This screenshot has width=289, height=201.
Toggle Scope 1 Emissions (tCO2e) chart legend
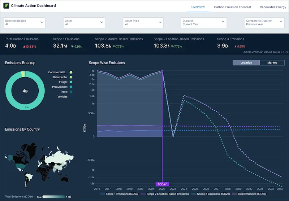[119, 194]
